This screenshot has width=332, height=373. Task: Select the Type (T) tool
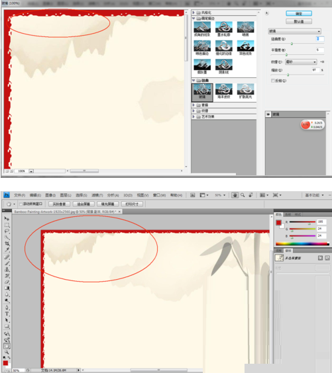7,314
